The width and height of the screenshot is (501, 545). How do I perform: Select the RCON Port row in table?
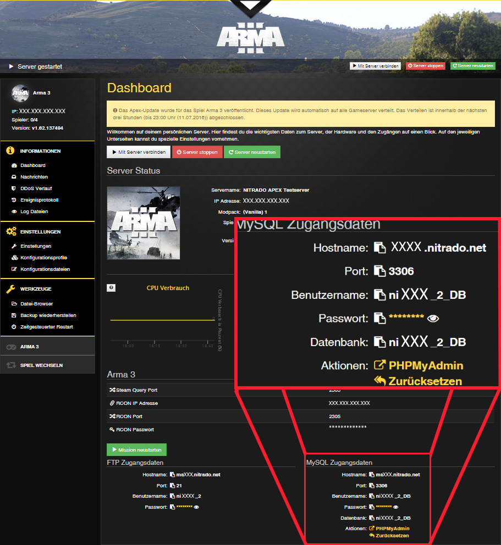click(x=301, y=416)
